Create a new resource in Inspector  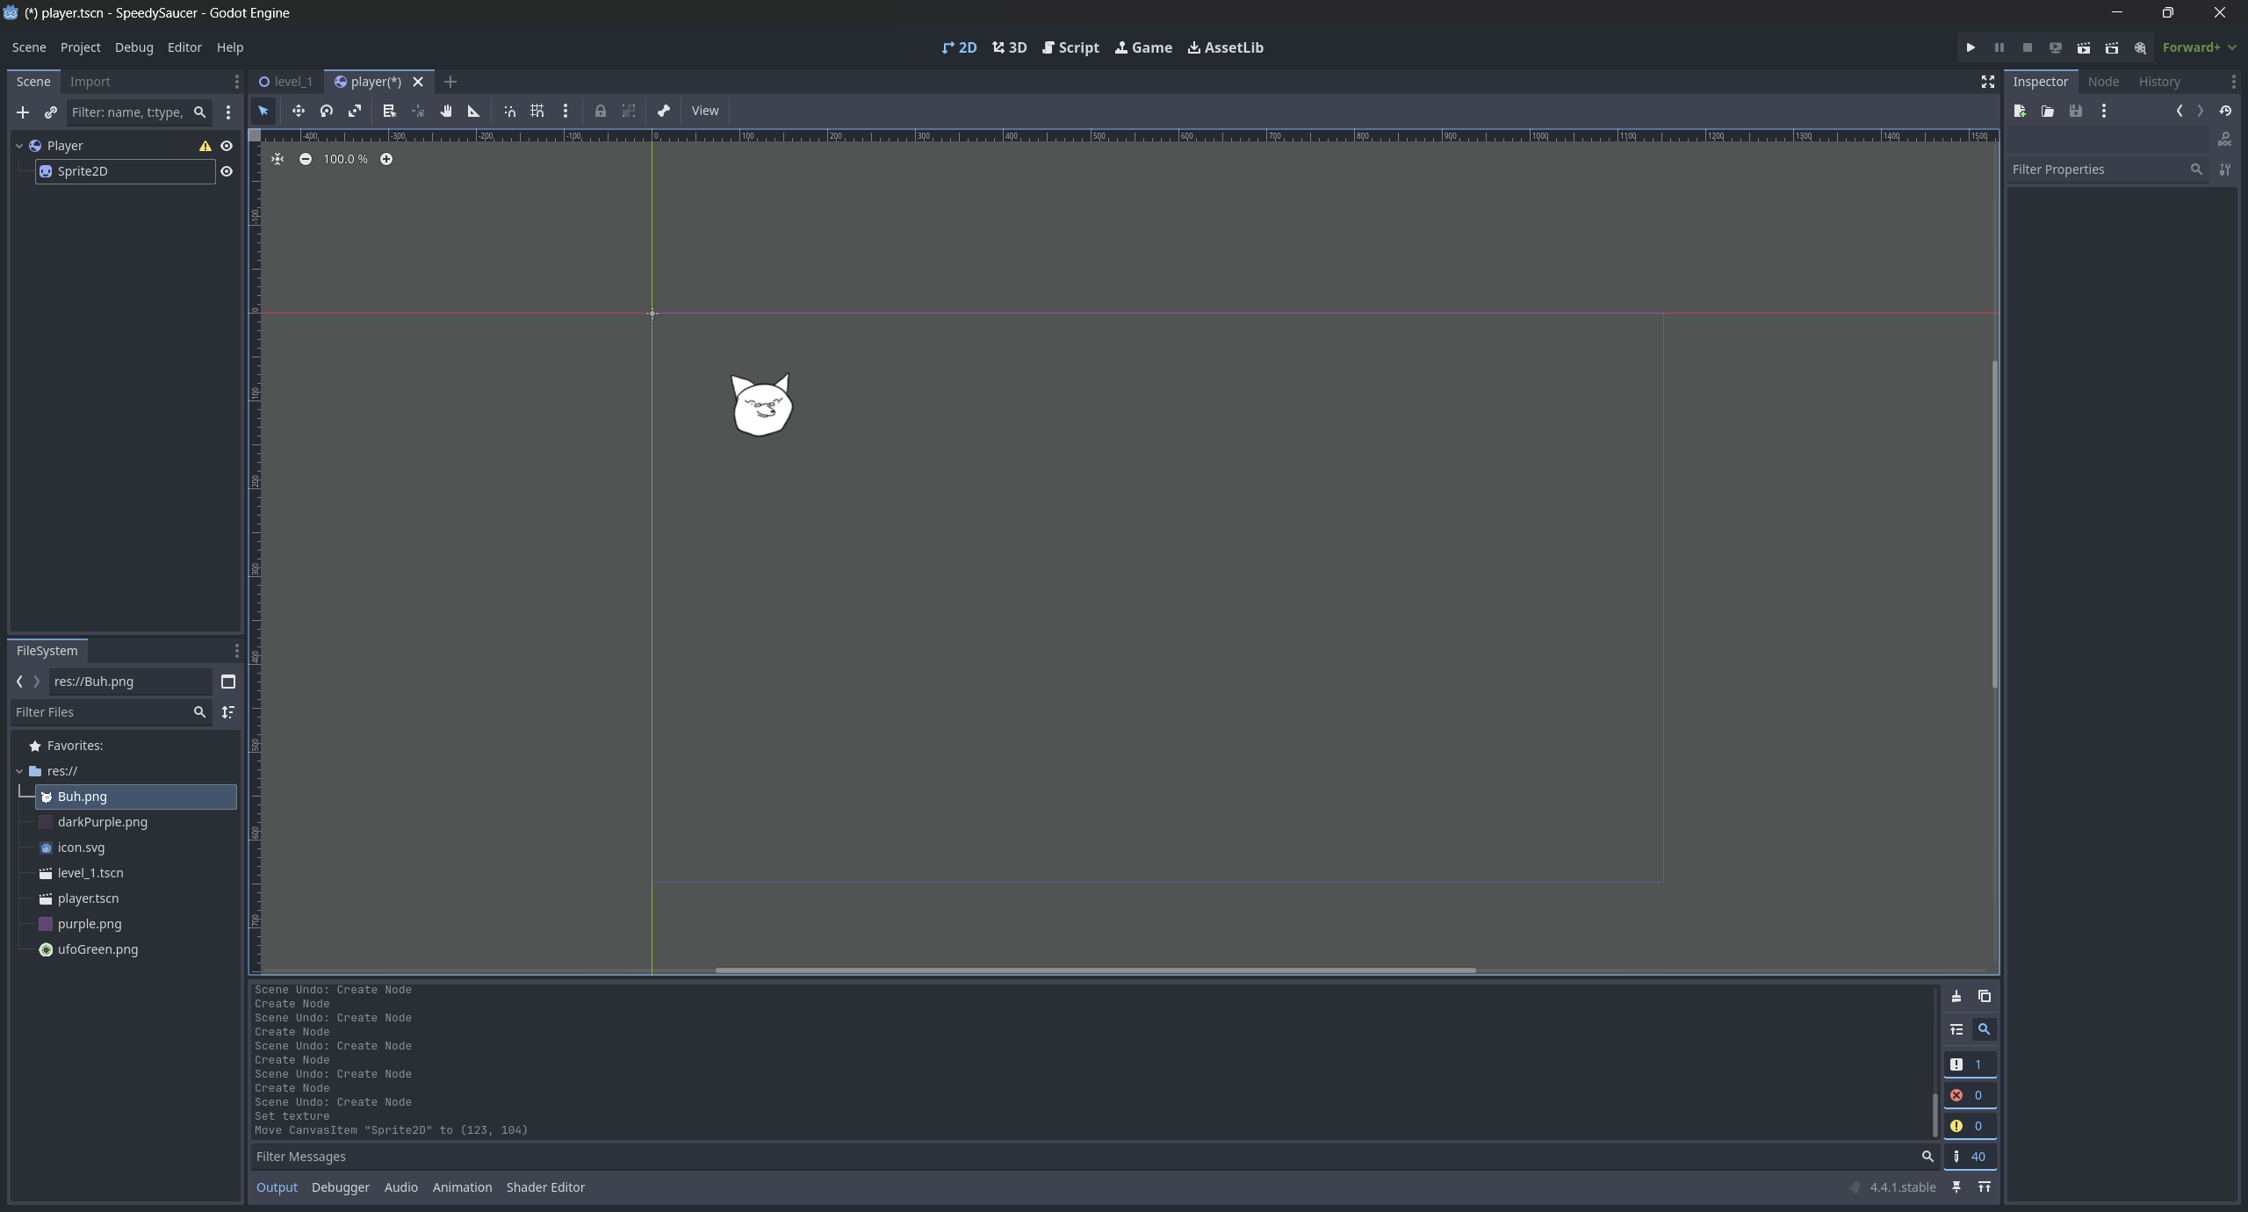2020,111
